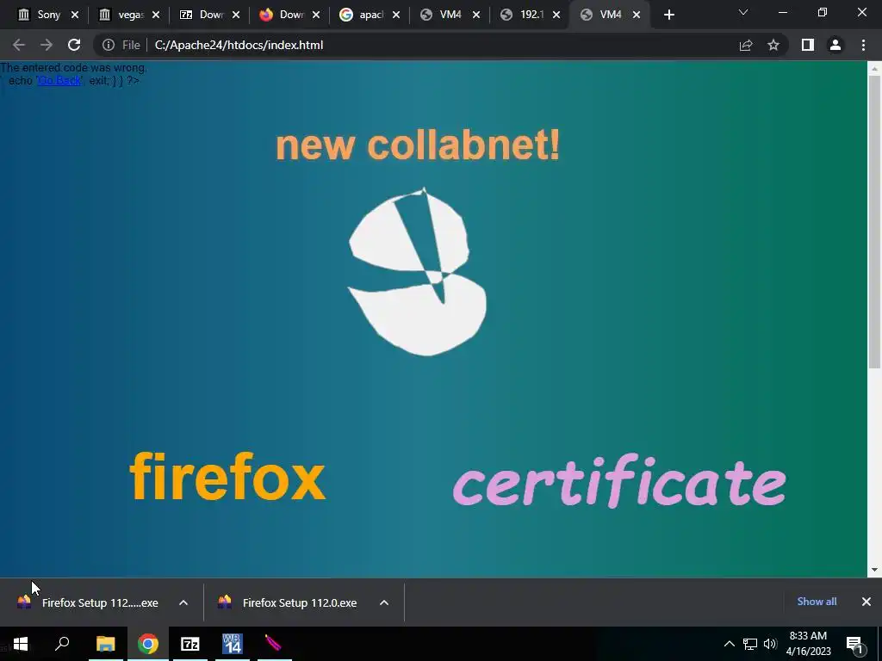Open the tab search chevron
The height and width of the screenshot is (661, 882).
pos(743,12)
